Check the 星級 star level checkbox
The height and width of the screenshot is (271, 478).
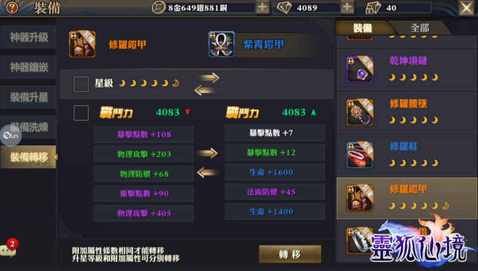click(81, 84)
